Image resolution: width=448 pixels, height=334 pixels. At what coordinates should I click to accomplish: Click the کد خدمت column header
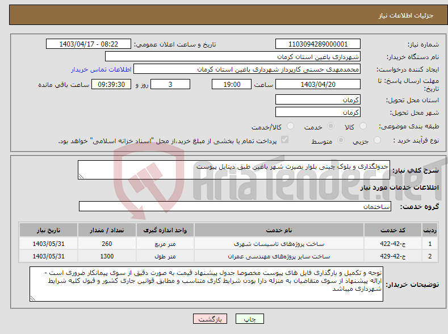coord(393,230)
